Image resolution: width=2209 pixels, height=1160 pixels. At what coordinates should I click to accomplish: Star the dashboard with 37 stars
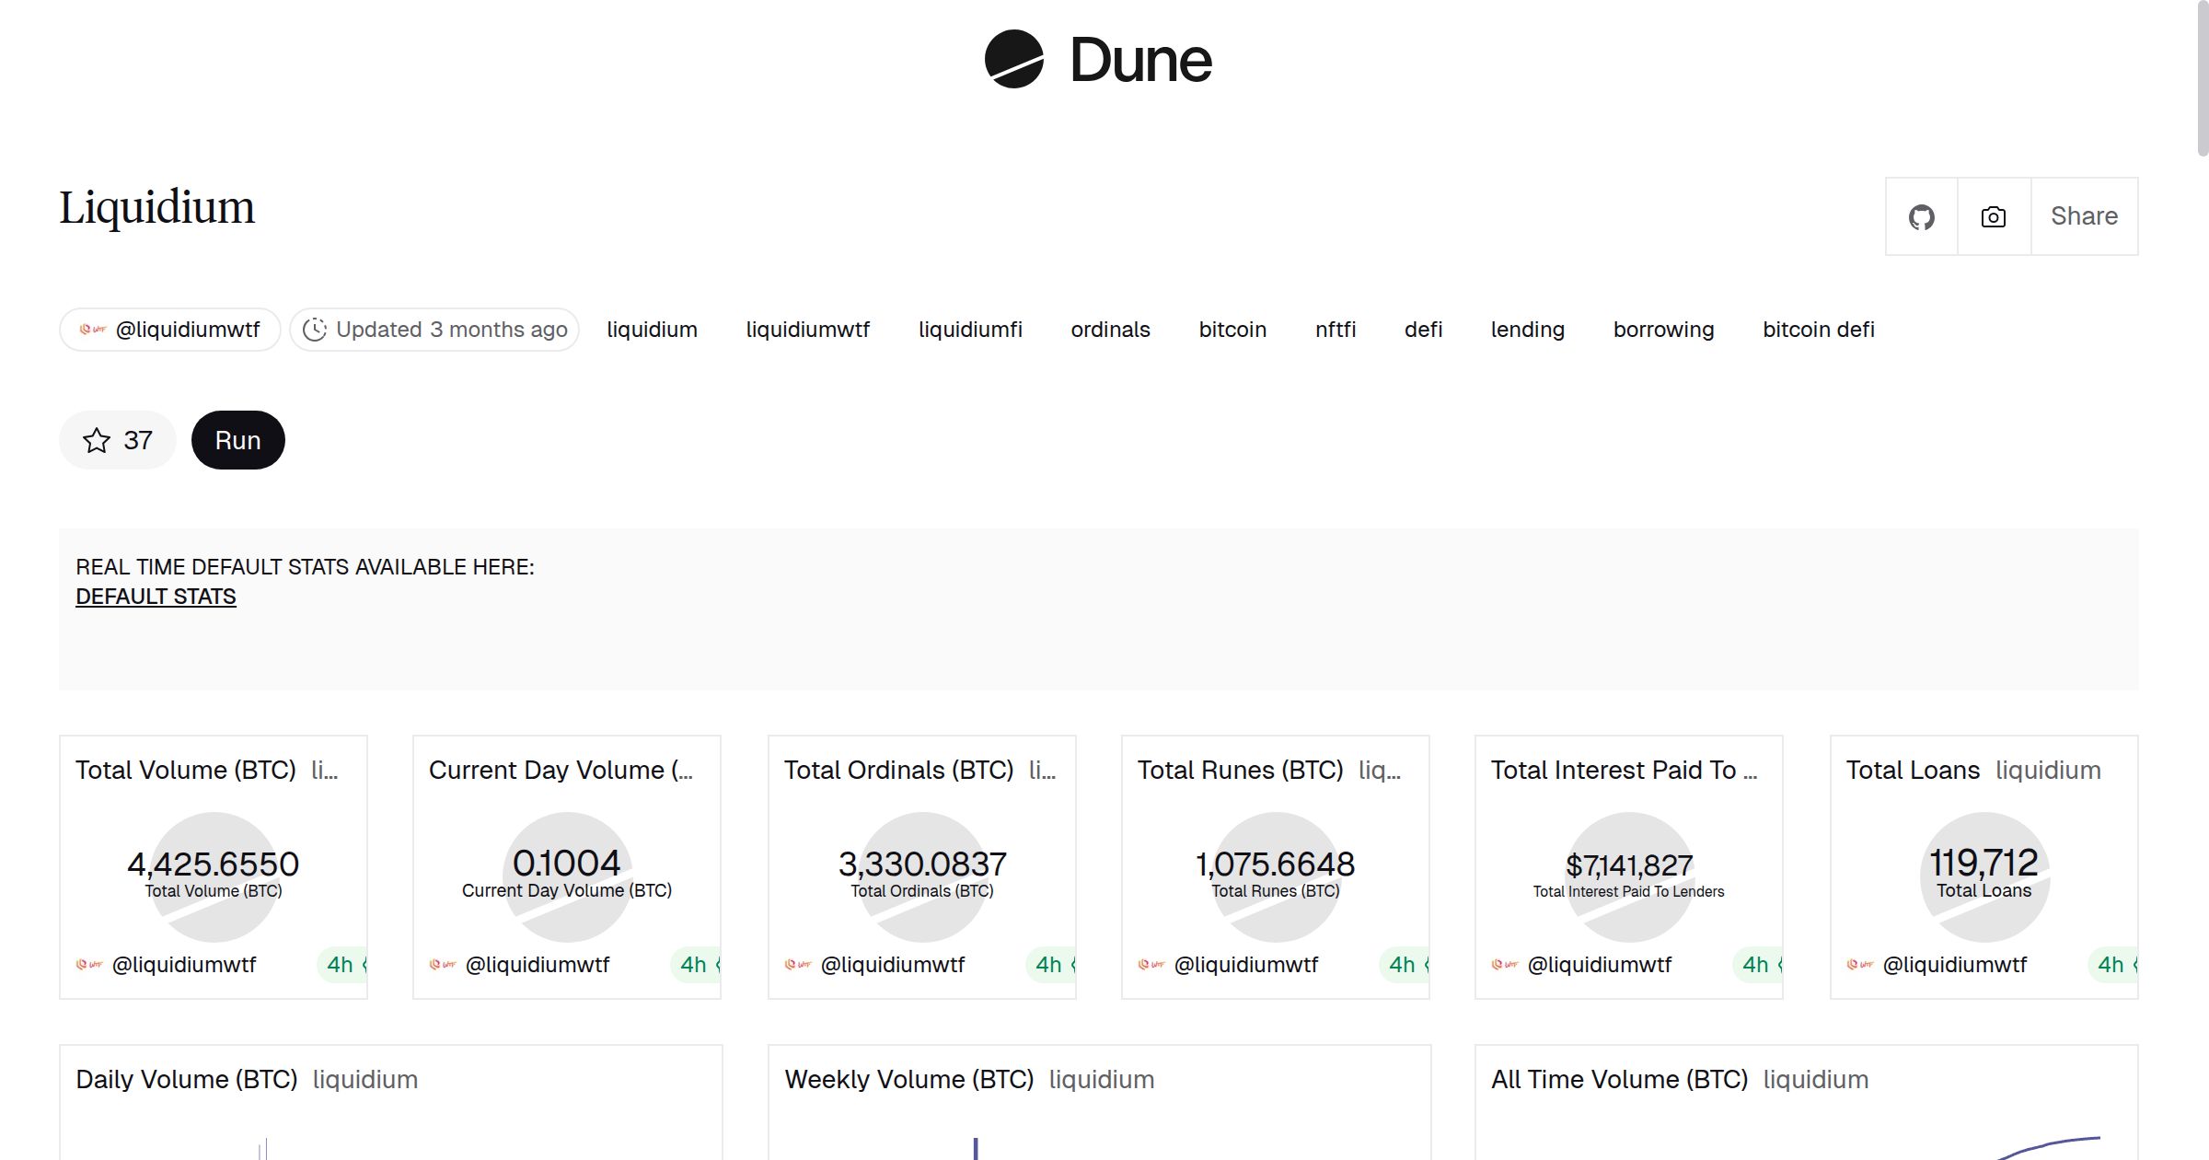click(x=117, y=440)
